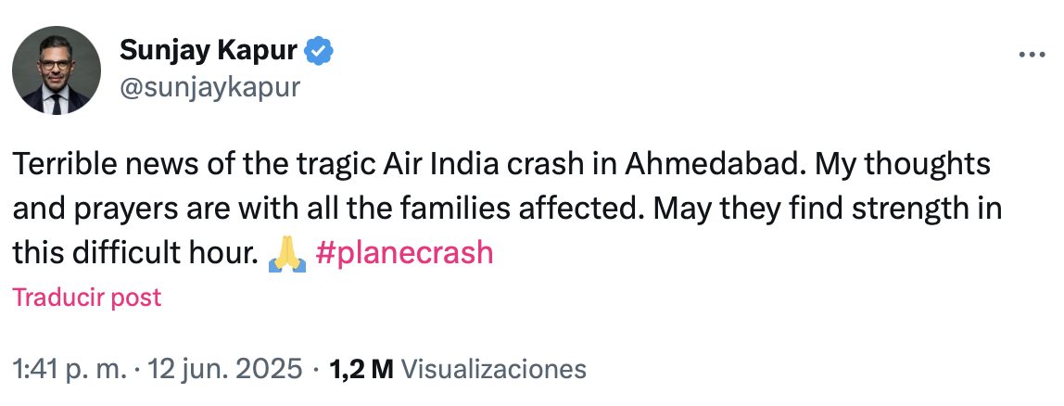Open Sunjay Kapur's profile photo
The height and width of the screenshot is (406, 1064).
57,70
